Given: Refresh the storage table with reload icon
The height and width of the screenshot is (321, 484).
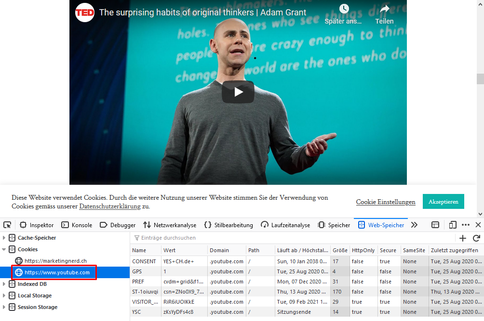Looking at the screenshot, I should coord(476,238).
